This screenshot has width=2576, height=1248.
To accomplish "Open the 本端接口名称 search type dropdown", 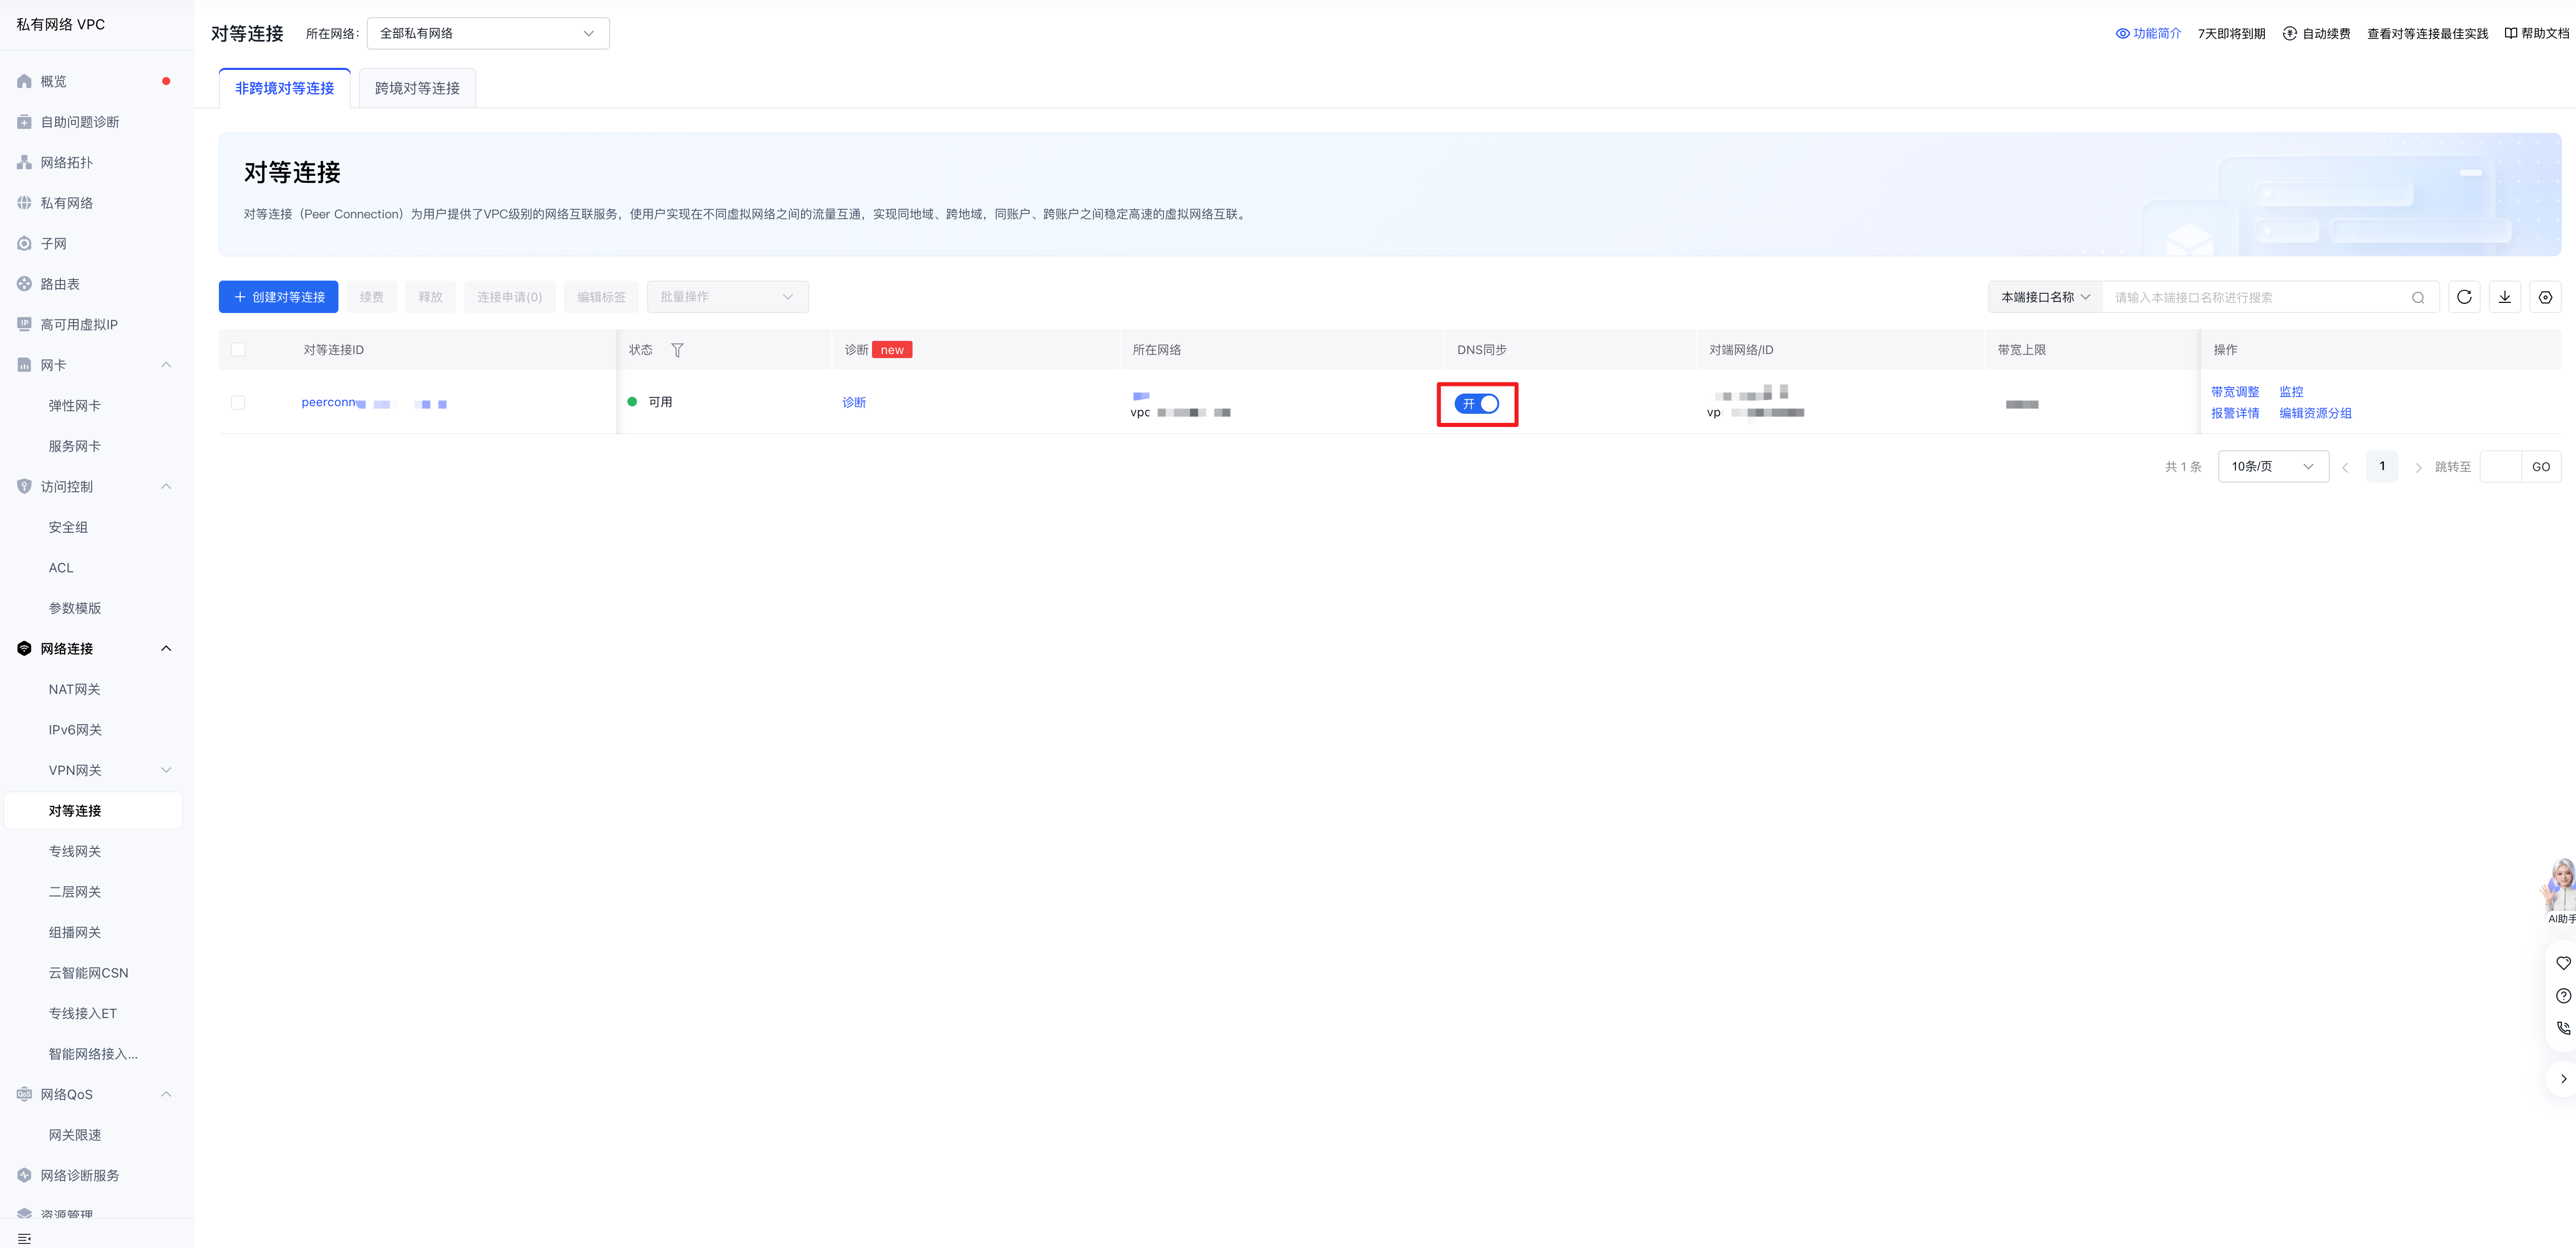I will (x=2045, y=297).
